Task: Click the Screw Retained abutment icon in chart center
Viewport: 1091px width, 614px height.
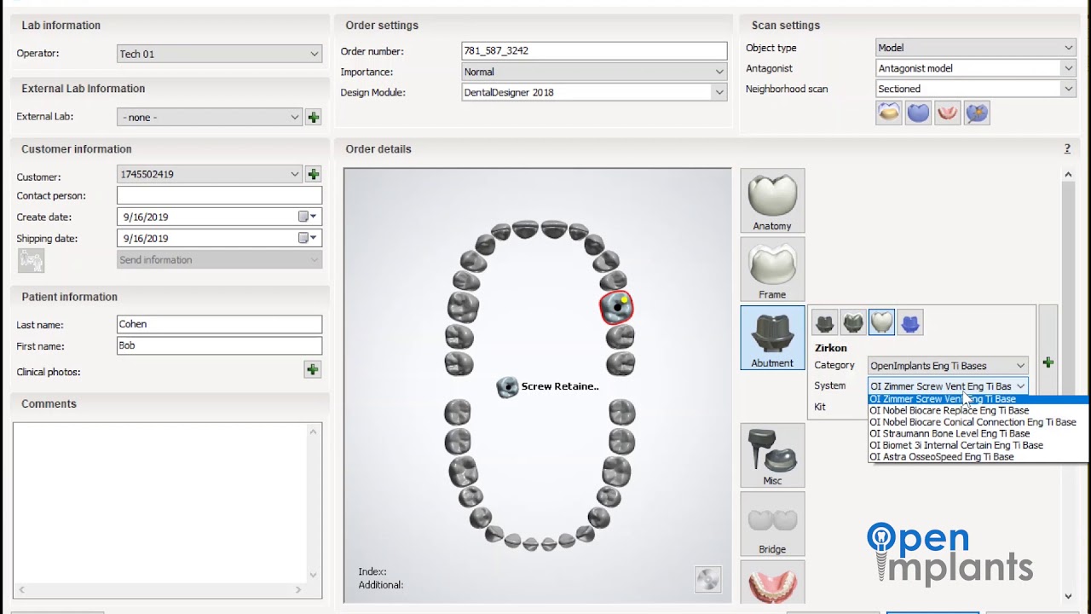Action: tap(507, 387)
